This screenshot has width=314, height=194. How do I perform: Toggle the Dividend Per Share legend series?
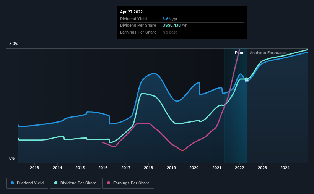click(75, 183)
